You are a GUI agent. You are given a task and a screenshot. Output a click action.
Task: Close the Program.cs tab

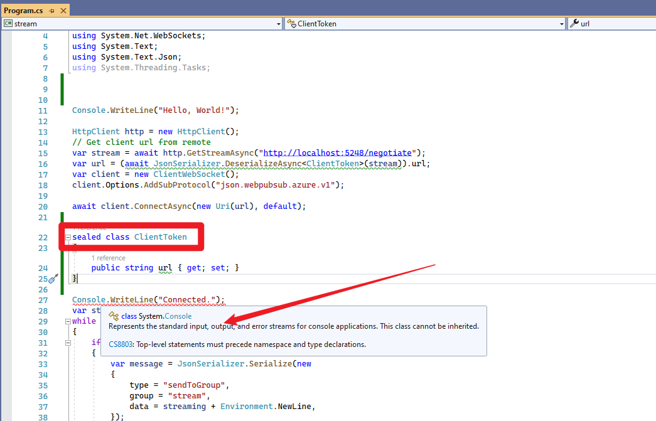click(x=62, y=11)
